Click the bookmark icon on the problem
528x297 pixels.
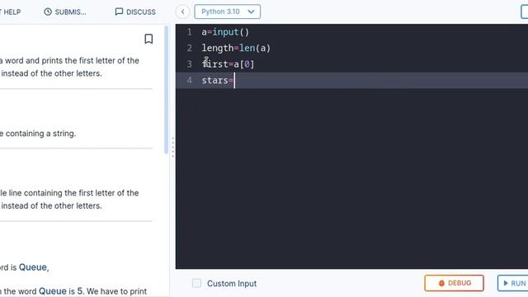tap(148, 39)
